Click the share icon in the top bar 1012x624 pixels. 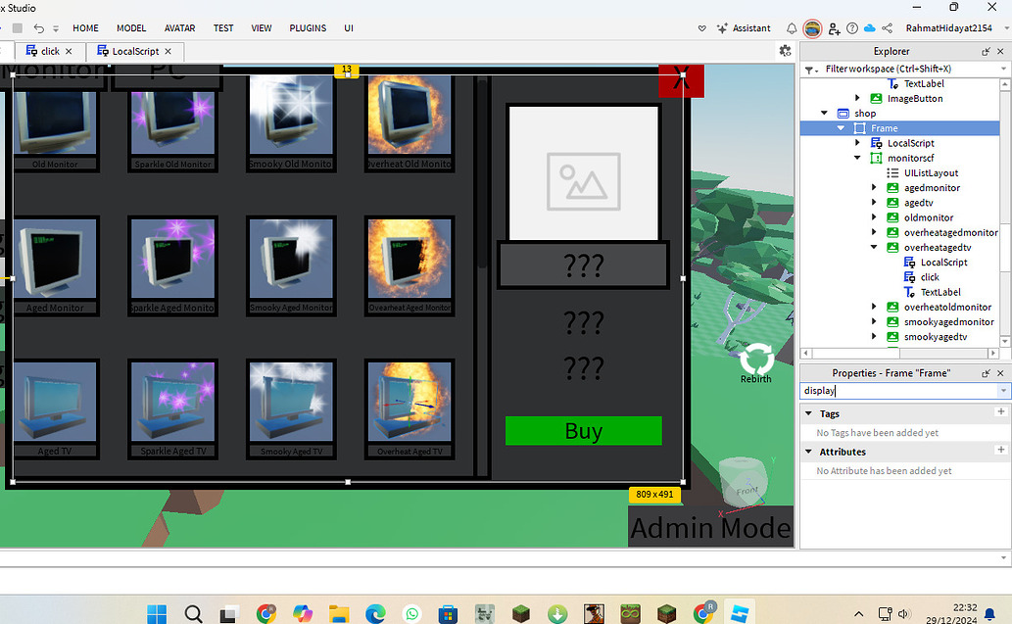888,28
